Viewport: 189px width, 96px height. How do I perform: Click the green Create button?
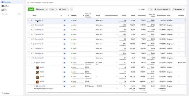[31, 9]
